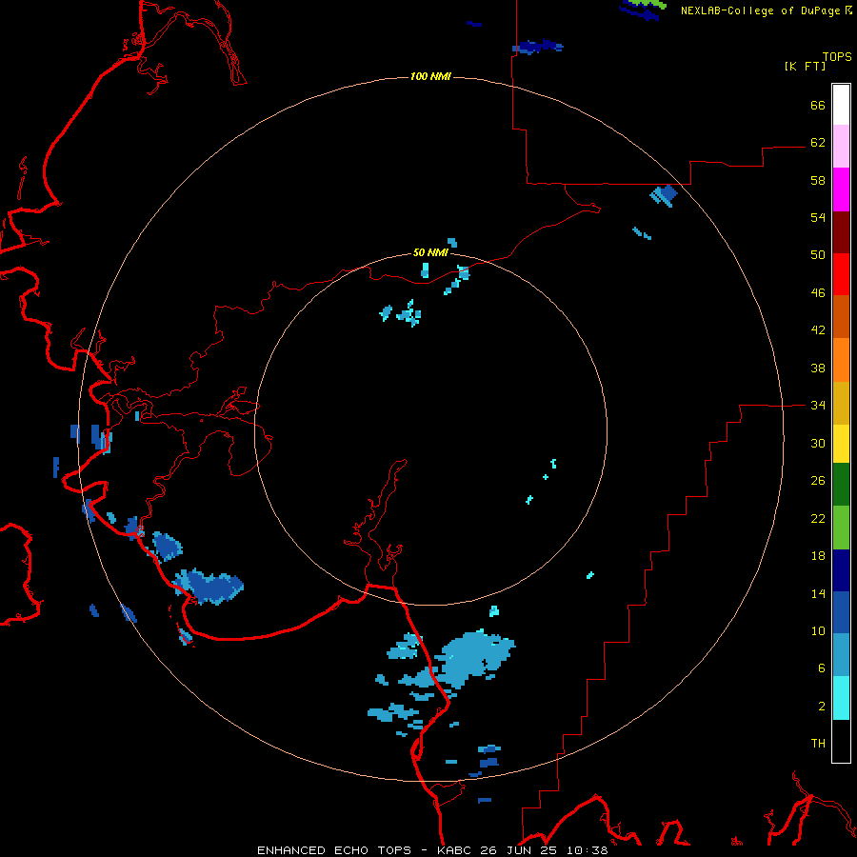The height and width of the screenshot is (857, 857).
Task: Pick the light green legend swatch
Action: pos(841,528)
